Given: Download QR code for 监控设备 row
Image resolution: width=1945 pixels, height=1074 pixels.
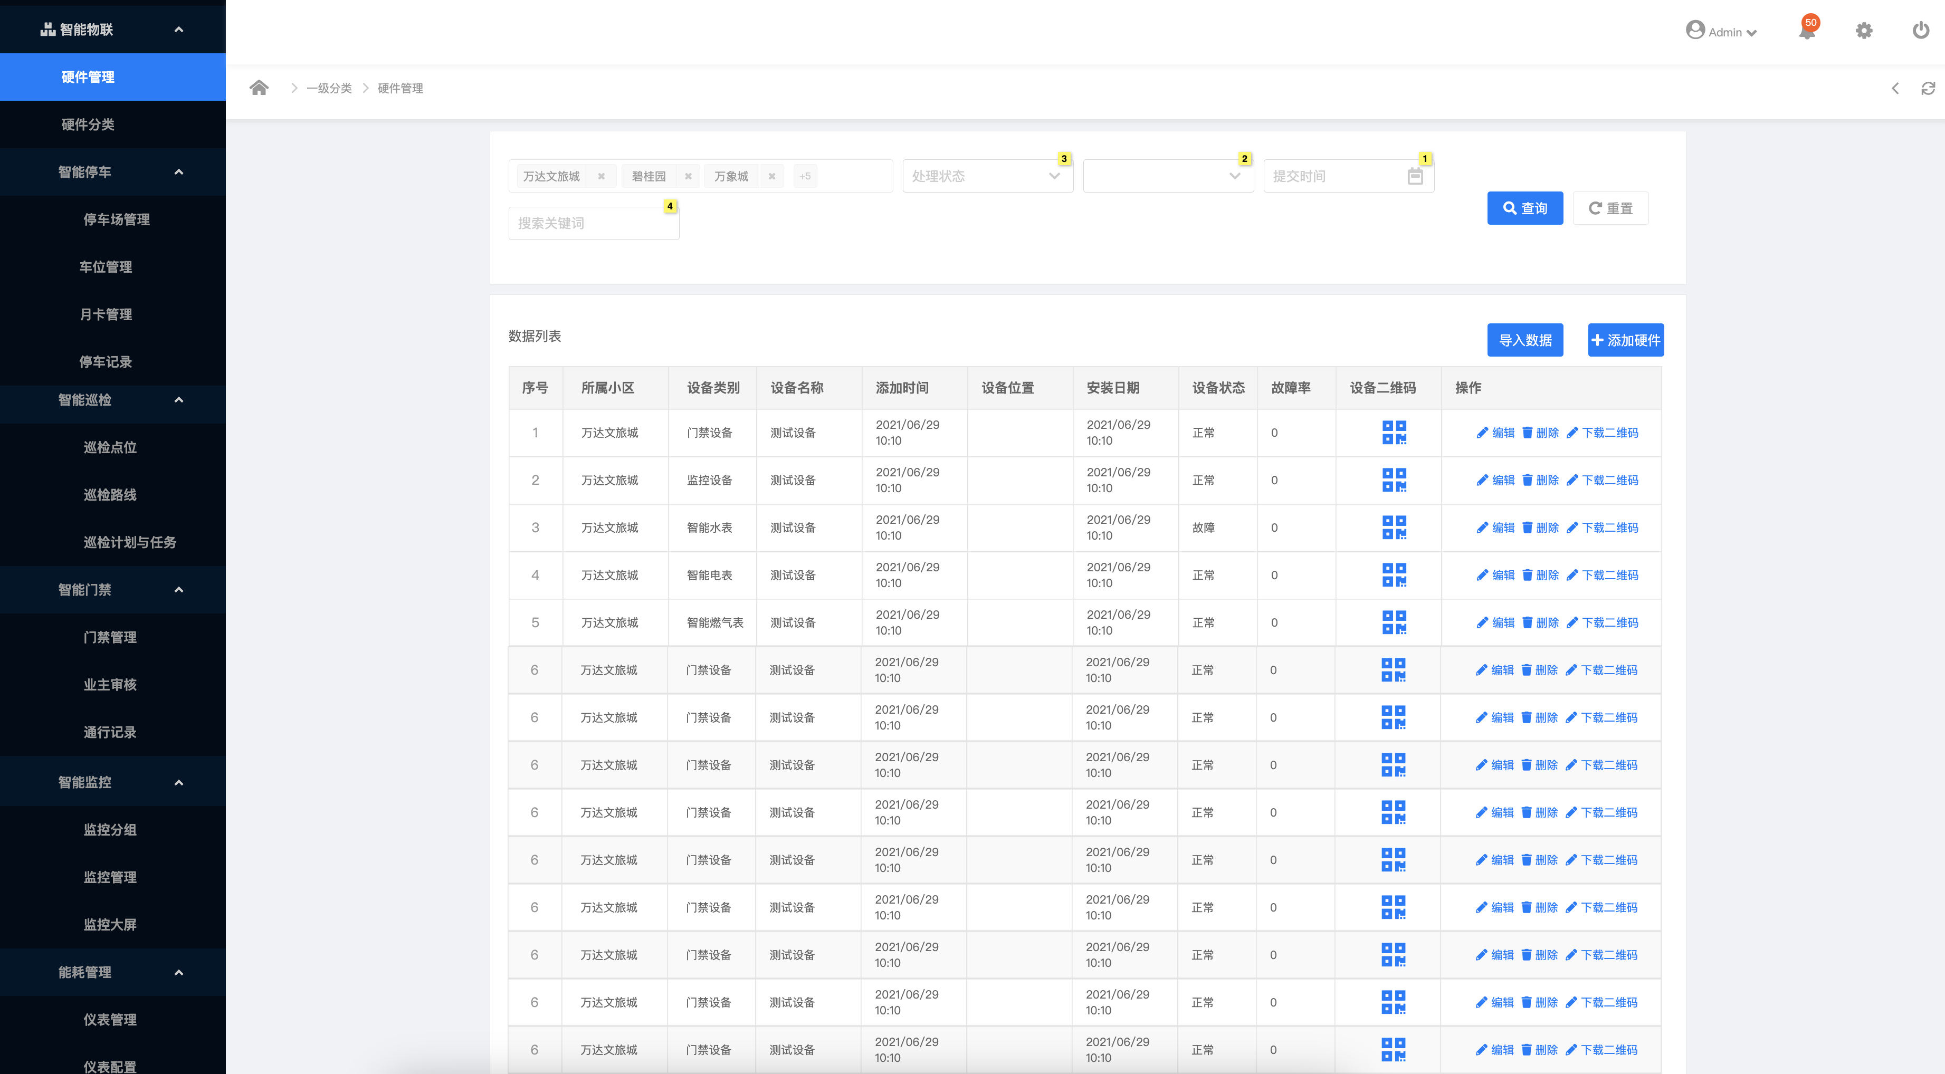Looking at the screenshot, I should click(x=1602, y=480).
